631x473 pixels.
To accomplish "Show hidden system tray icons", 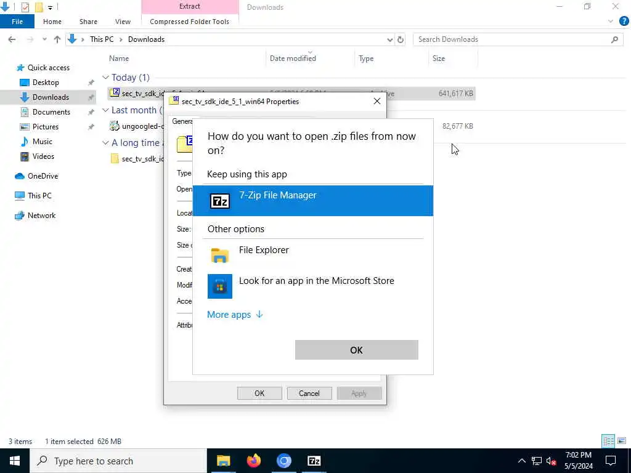I will [x=521, y=461].
